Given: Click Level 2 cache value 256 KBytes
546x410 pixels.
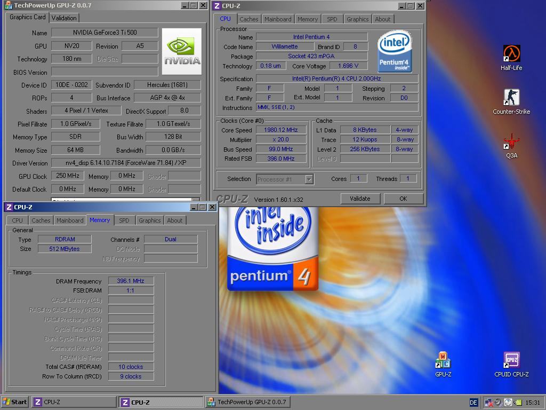Looking at the screenshot, I should (365, 149).
